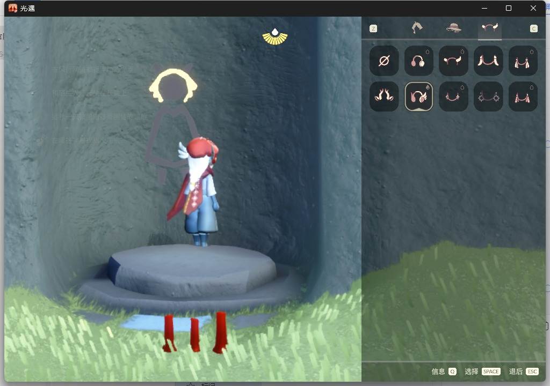Click the 选择 SPACE select button
The image size is (550, 386).
click(482, 372)
